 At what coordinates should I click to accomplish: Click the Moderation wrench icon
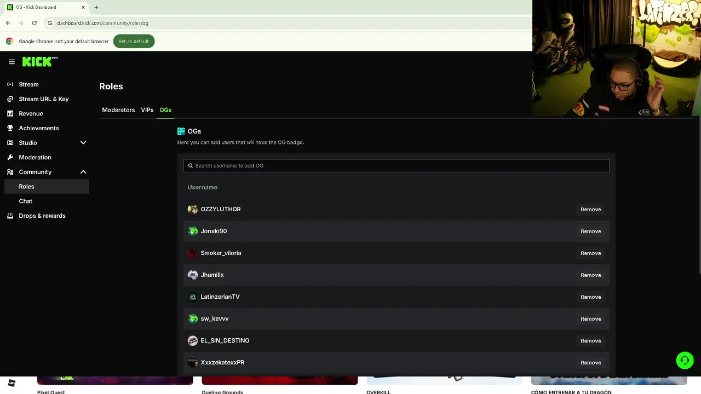[x=10, y=157]
